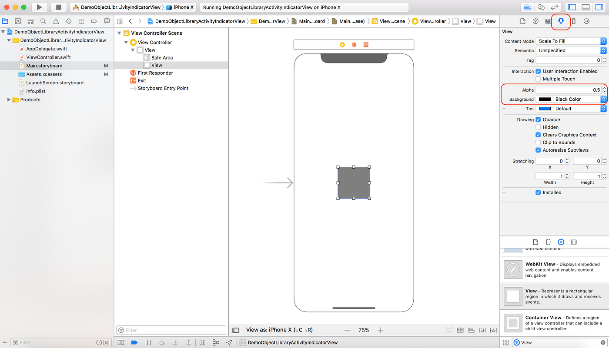Show the File Template library

tap(535, 242)
